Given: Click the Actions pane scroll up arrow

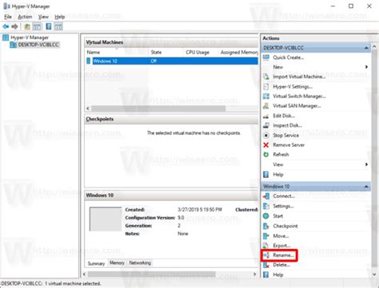Looking at the screenshot, I should pyautogui.click(x=374, y=46).
